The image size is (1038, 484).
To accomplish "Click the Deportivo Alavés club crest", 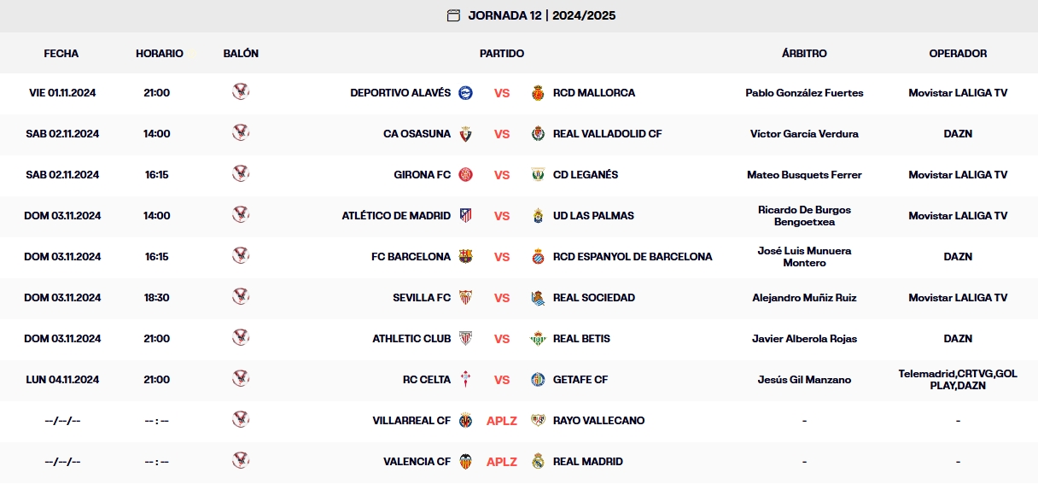I will tap(465, 92).
